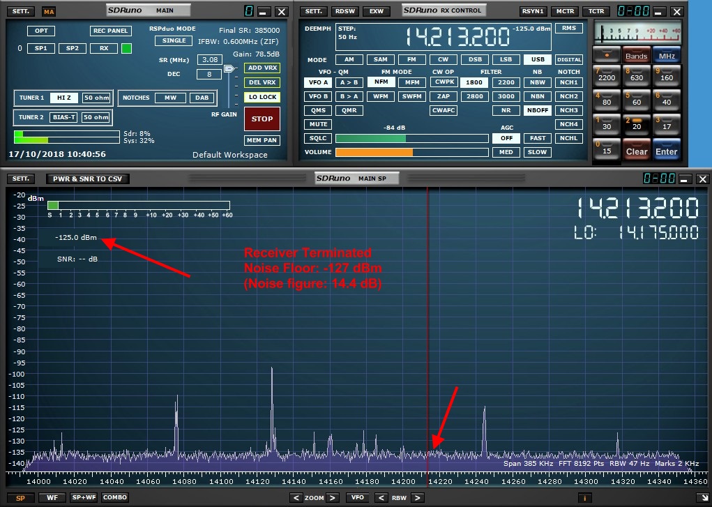712x507 pixels.
Task: Switch to WF waterfall view
Action: (52, 498)
